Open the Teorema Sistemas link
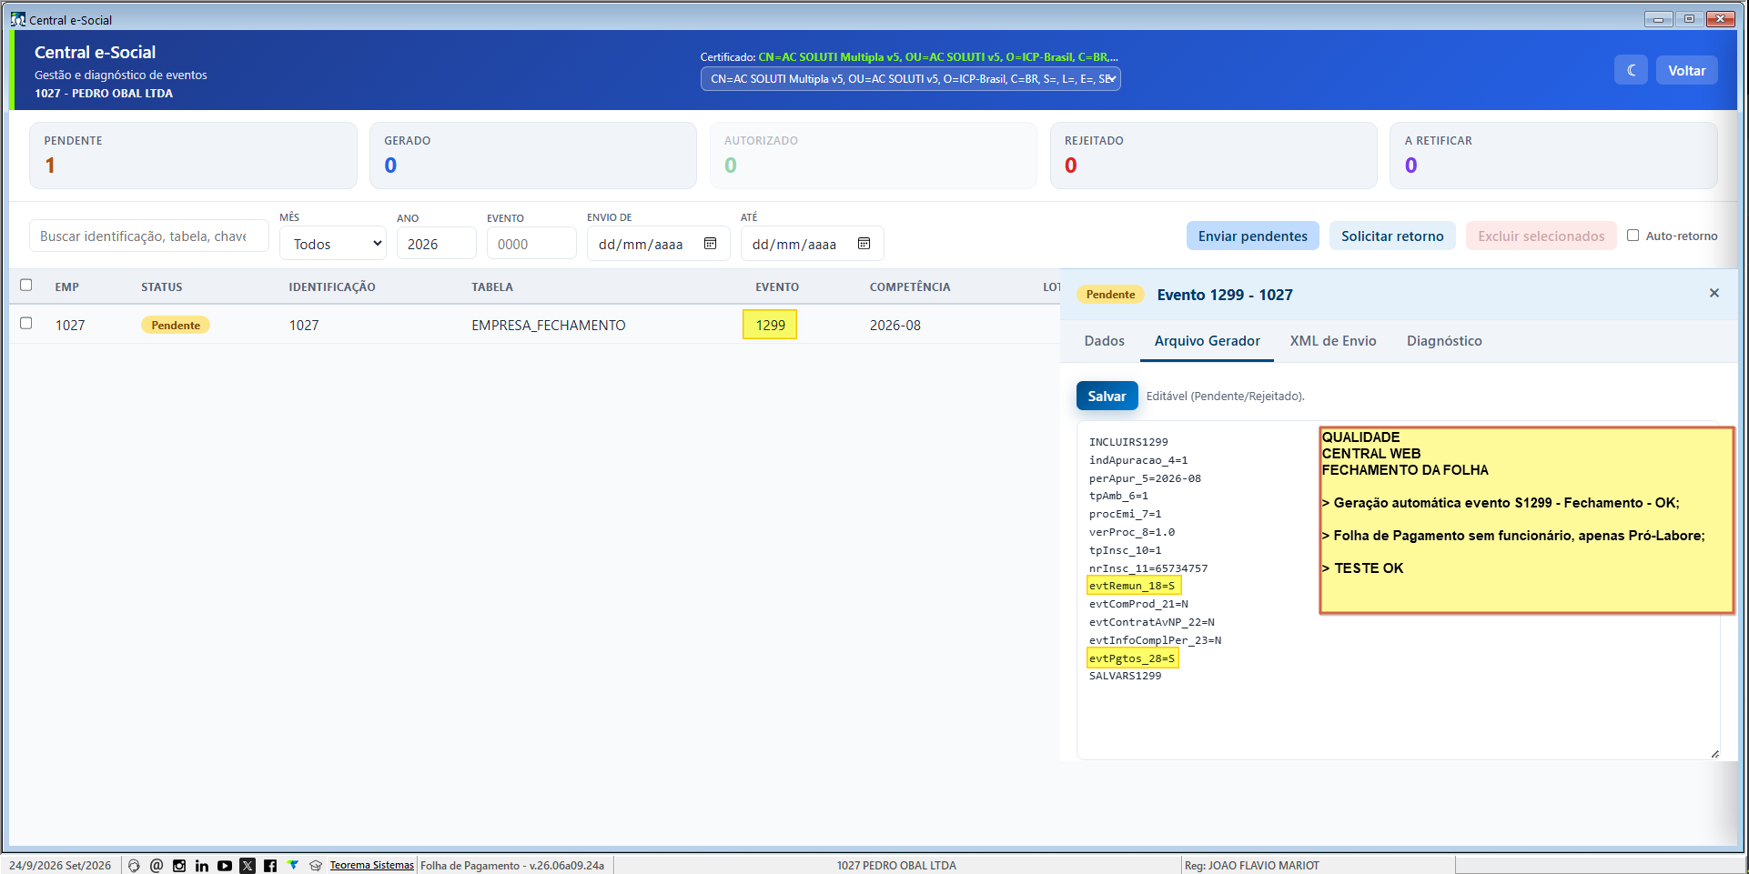This screenshot has height=874, width=1749. 371,866
